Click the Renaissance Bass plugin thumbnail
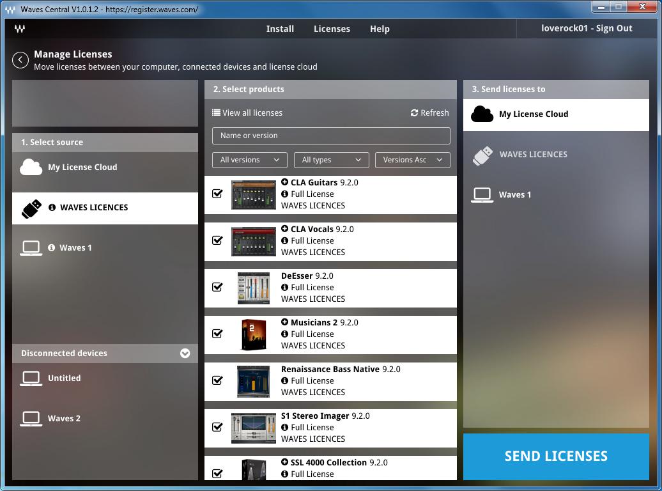The image size is (662, 491). pos(253,382)
